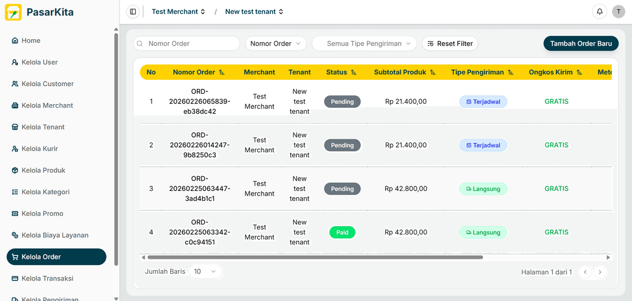Click Tenant column header
This screenshot has height=301, width=632.
click(300, 73)
